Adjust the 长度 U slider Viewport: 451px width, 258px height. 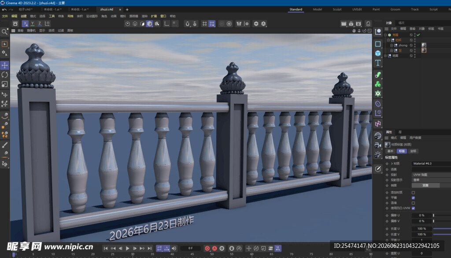coord(442,228)
